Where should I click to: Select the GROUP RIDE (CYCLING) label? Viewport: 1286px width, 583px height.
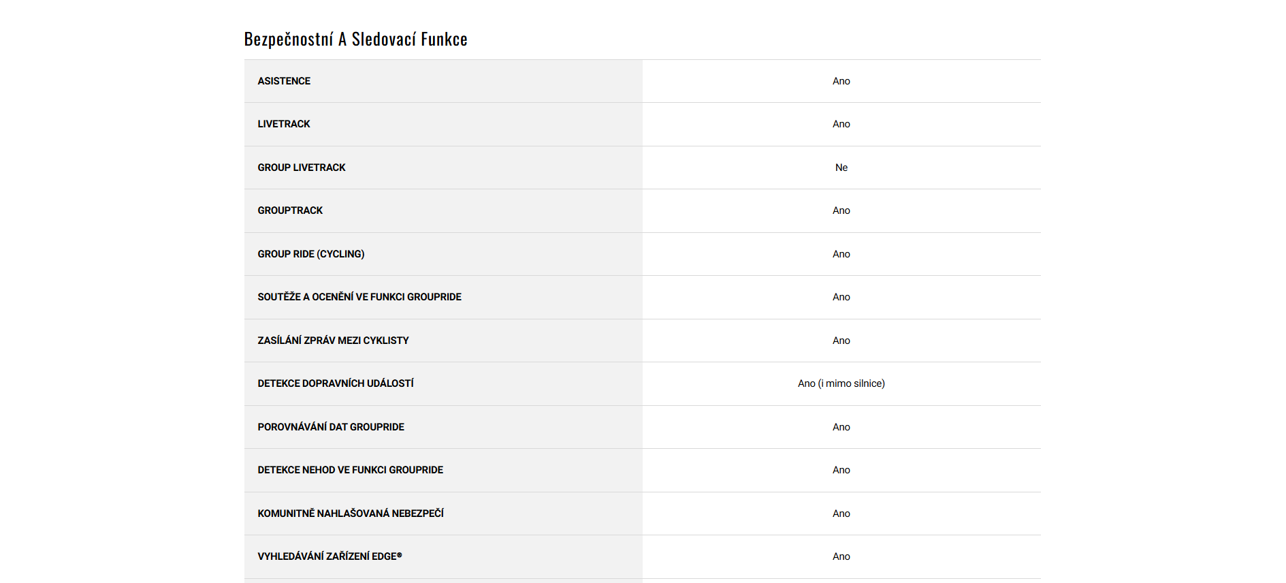tap(310, 254)
